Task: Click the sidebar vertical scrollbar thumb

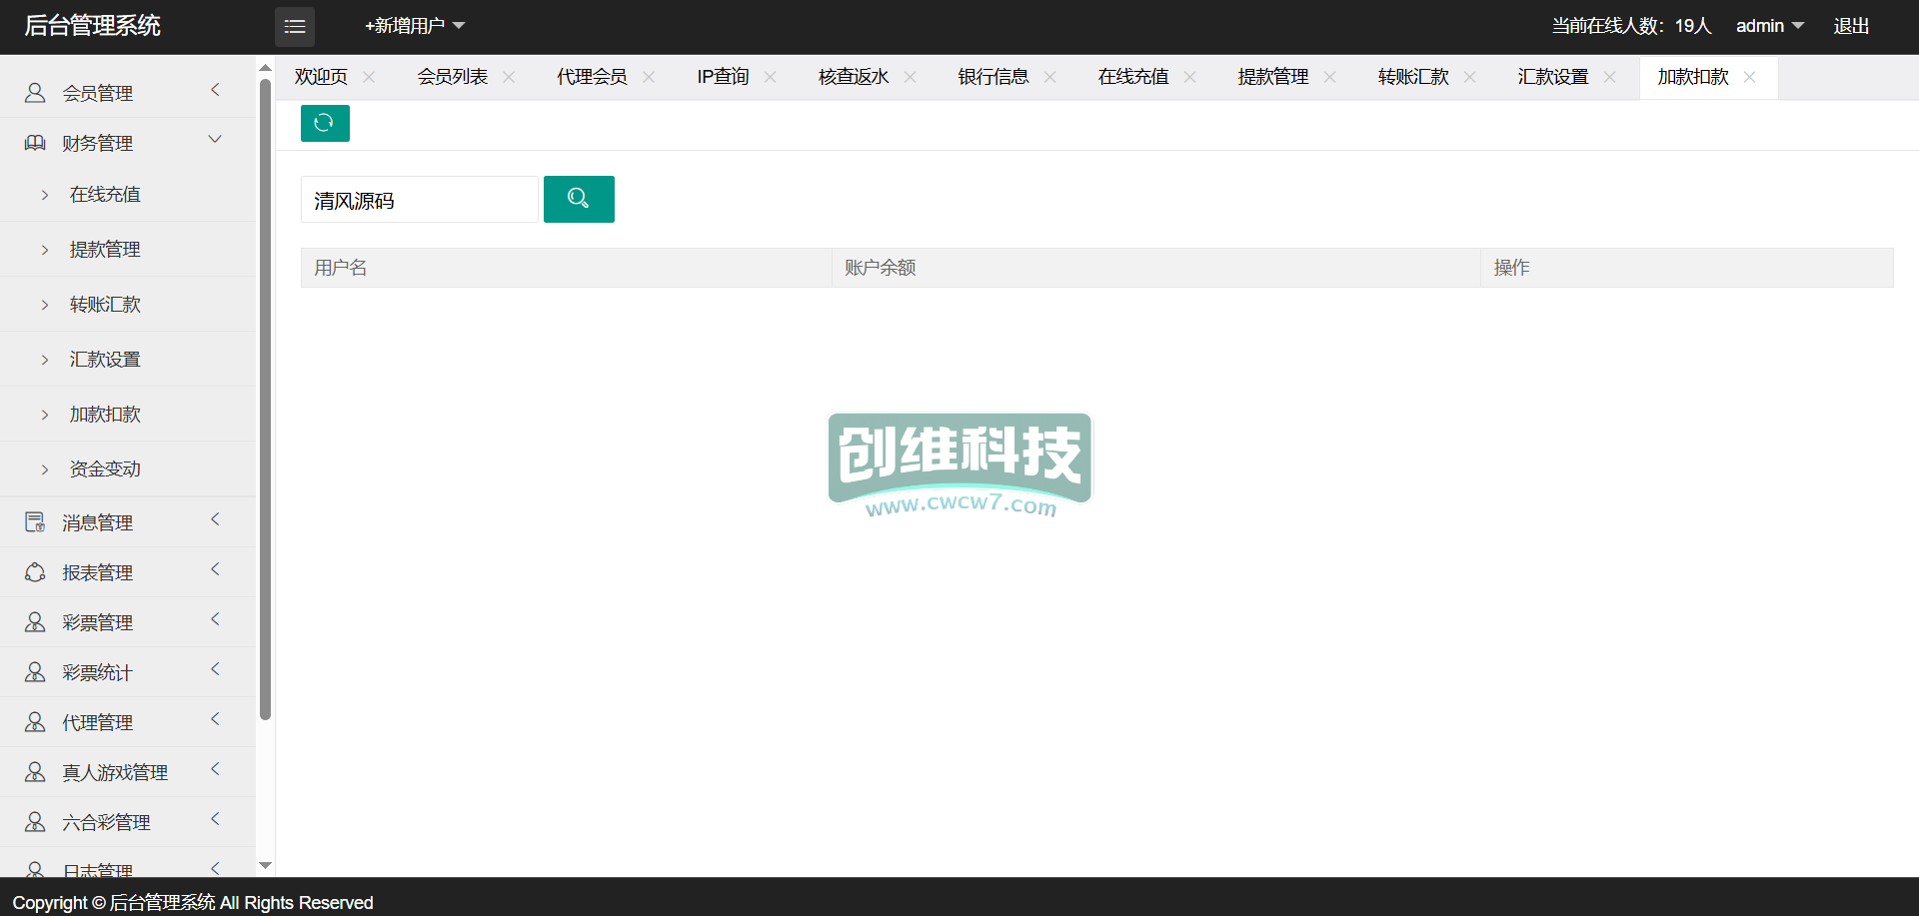Action: 265,399
